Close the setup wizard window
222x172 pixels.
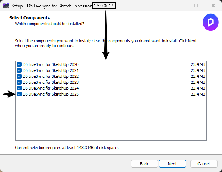[213, 6]
